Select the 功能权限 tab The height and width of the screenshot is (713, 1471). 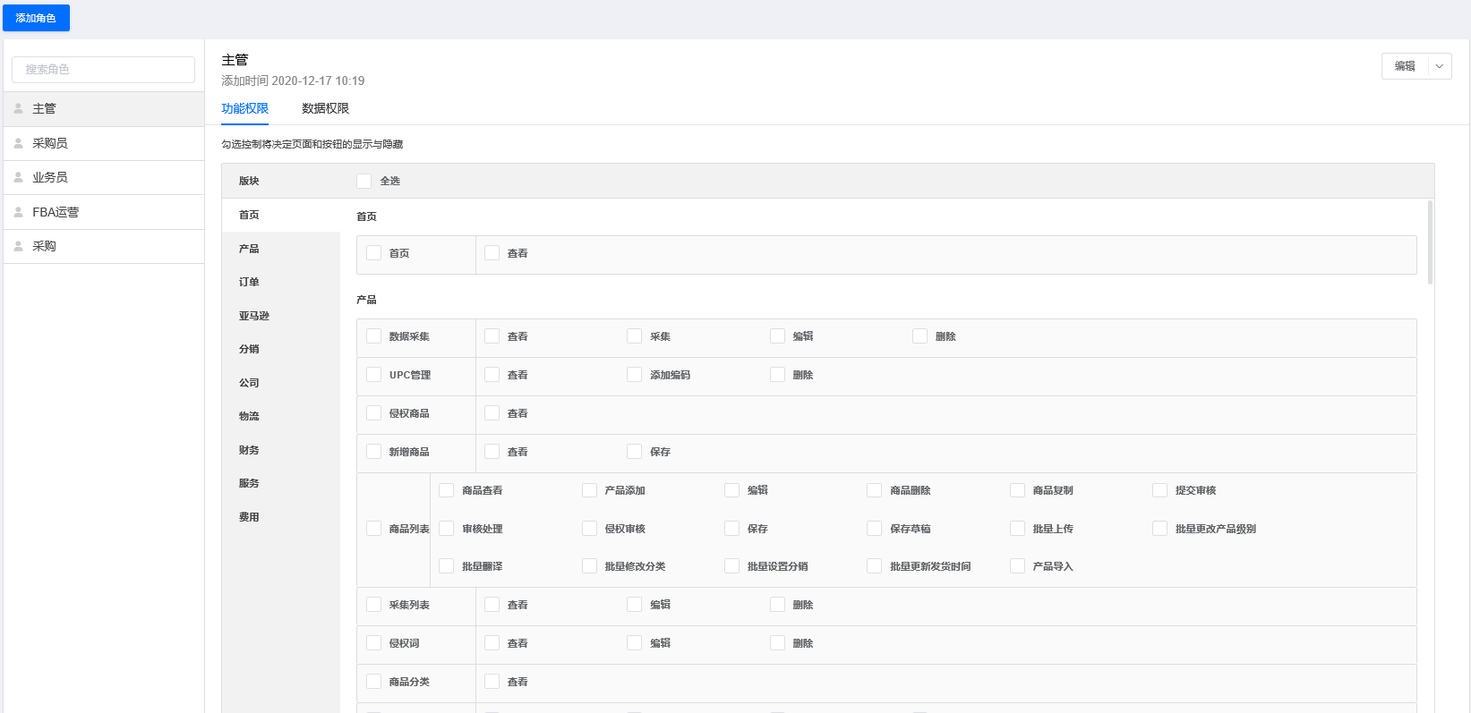coord(244,108)
